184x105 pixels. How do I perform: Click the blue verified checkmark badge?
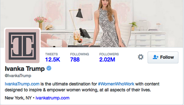pos(49,68)
